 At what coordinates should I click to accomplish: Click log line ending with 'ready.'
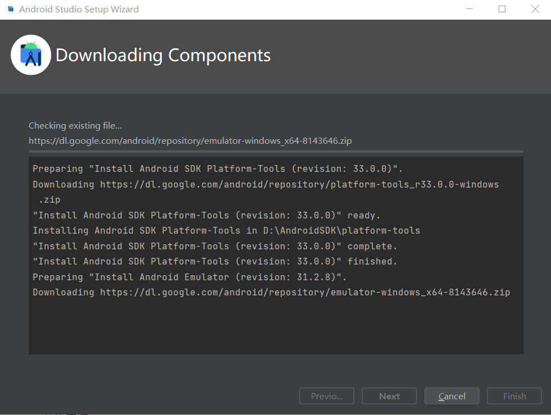pos(206,215)
